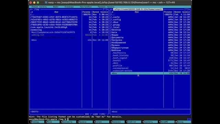Open the Файл menu
The image size is (220, 124).
pyautogui.click(x=56, y=7)
